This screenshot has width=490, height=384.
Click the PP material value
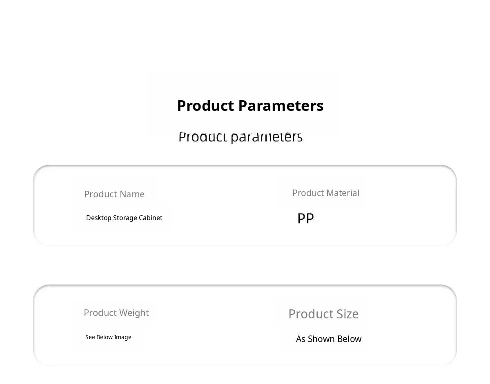point(305,218)
